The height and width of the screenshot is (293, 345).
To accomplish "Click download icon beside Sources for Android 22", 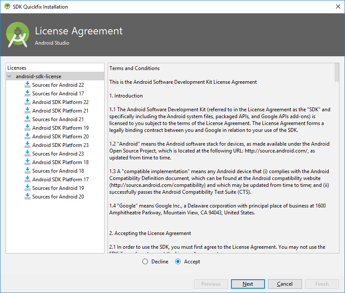I will coord(28,85).
